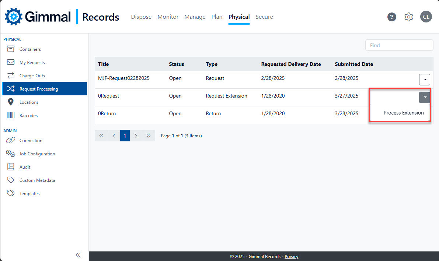Image resolution: width=439 pixels, height=261 pixels.
Task: Go to previous page of results
Action: click(x=114, y=136)
